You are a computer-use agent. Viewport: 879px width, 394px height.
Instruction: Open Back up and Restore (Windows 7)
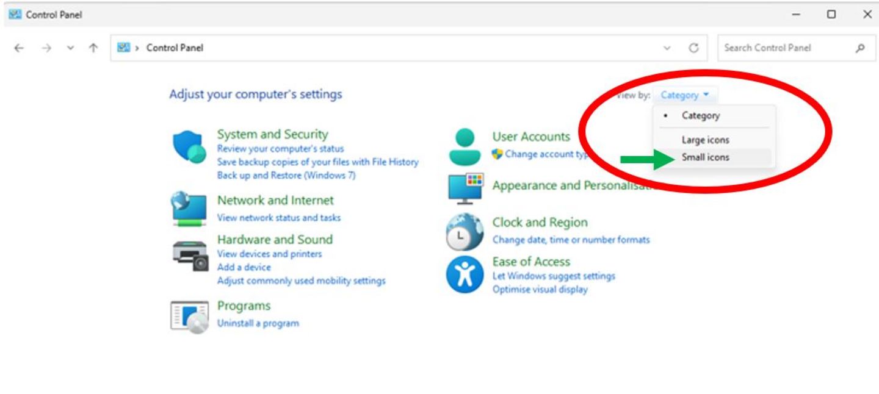click(286, 176)
